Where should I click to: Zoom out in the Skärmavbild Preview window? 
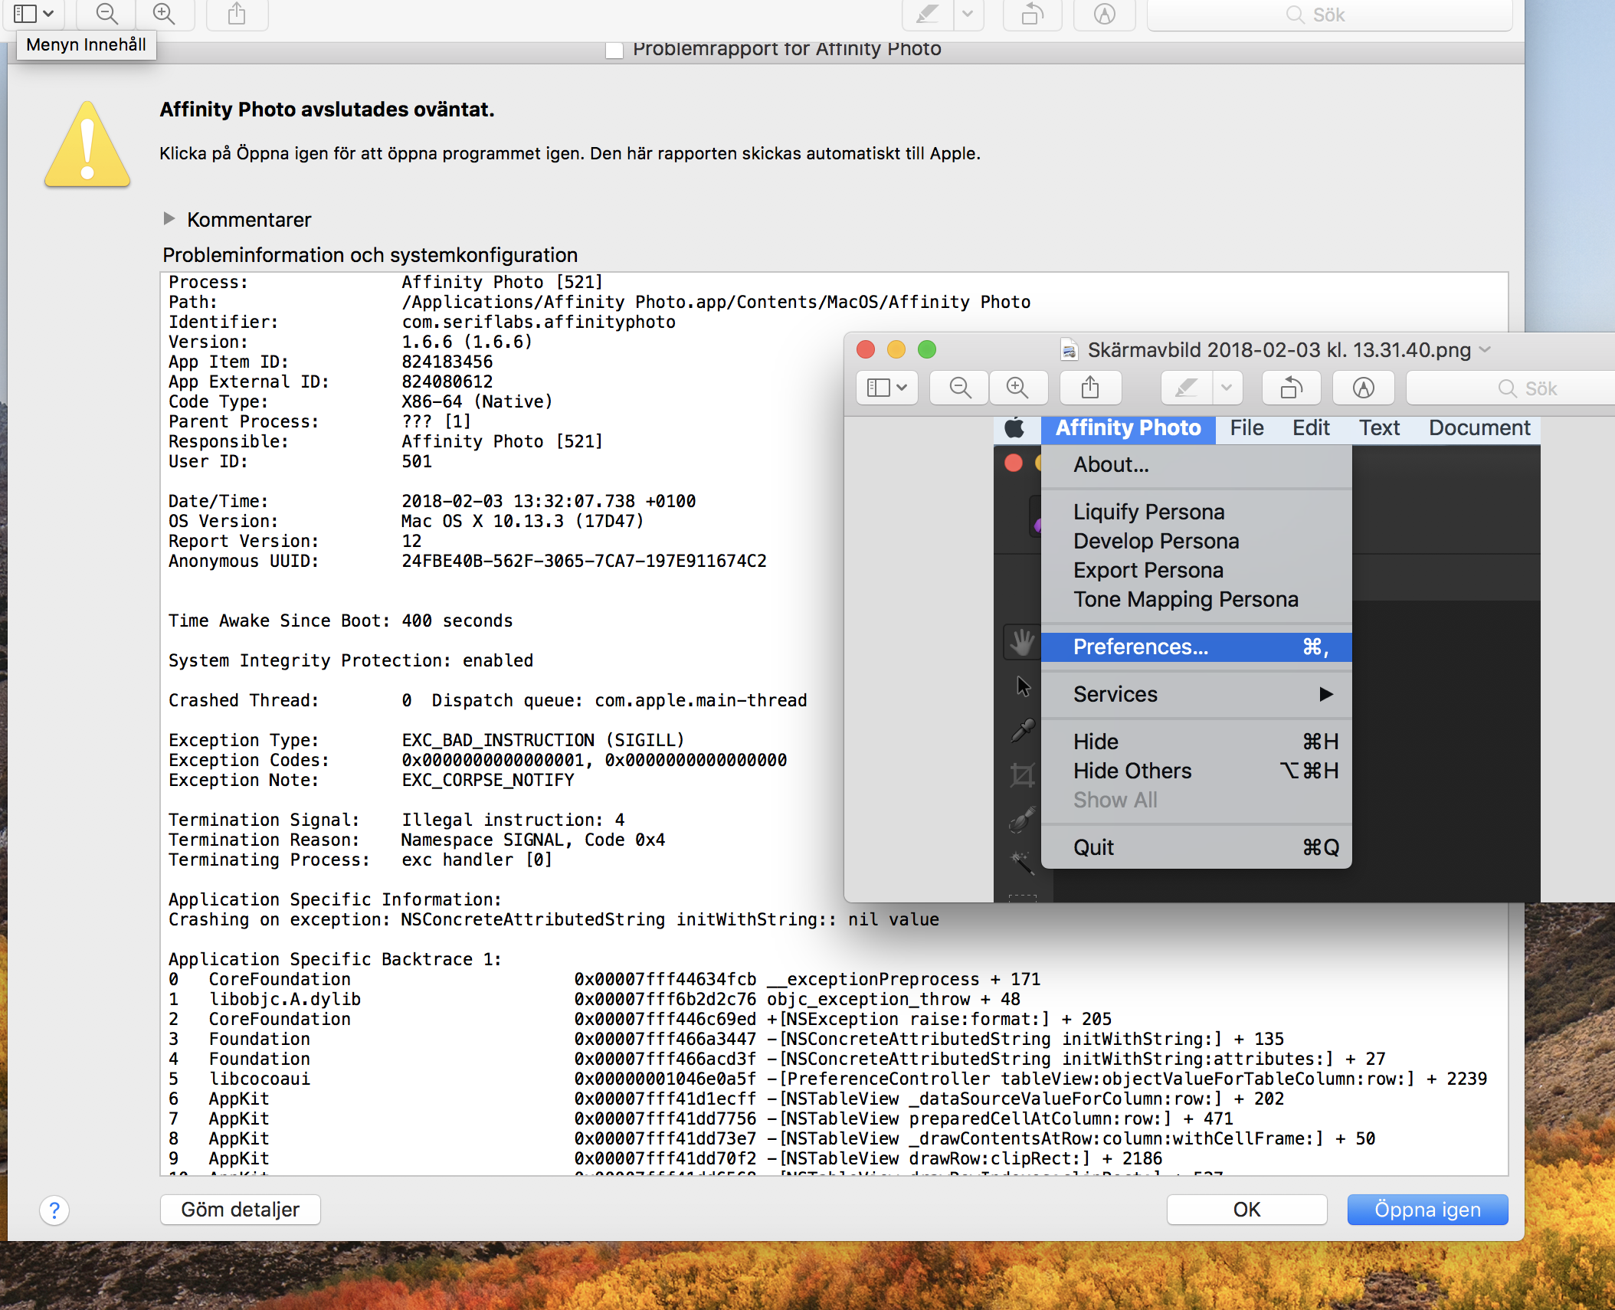(x=960, y=388)
